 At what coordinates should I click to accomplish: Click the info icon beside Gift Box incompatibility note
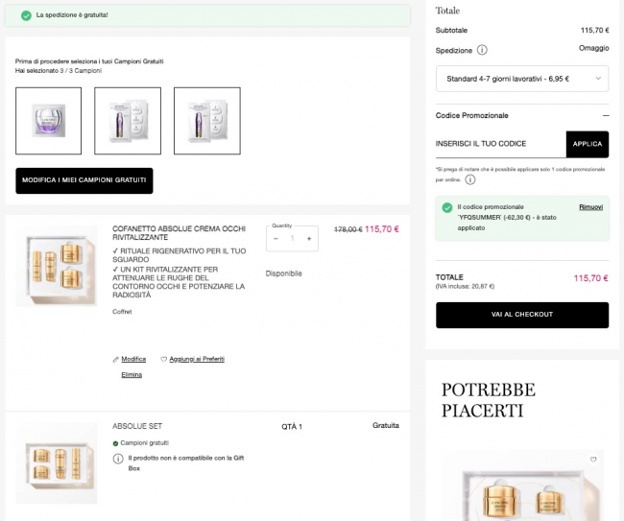point(118,459)
